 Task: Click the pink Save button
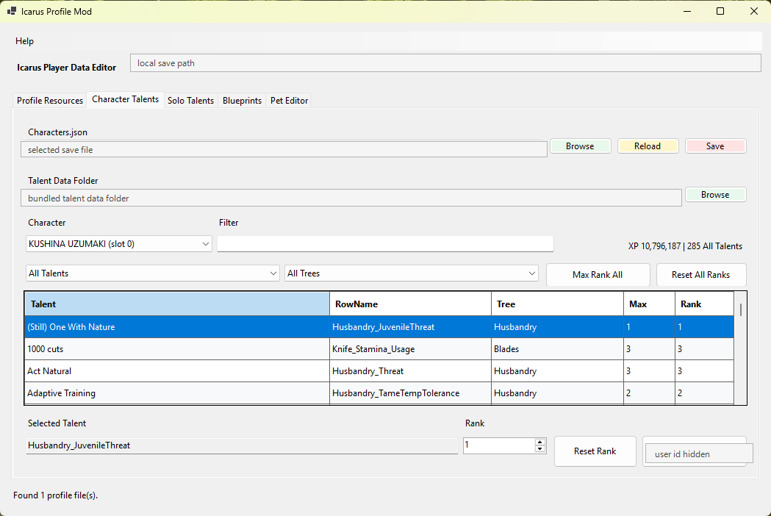pyautogui.click(x=715, y=146)
